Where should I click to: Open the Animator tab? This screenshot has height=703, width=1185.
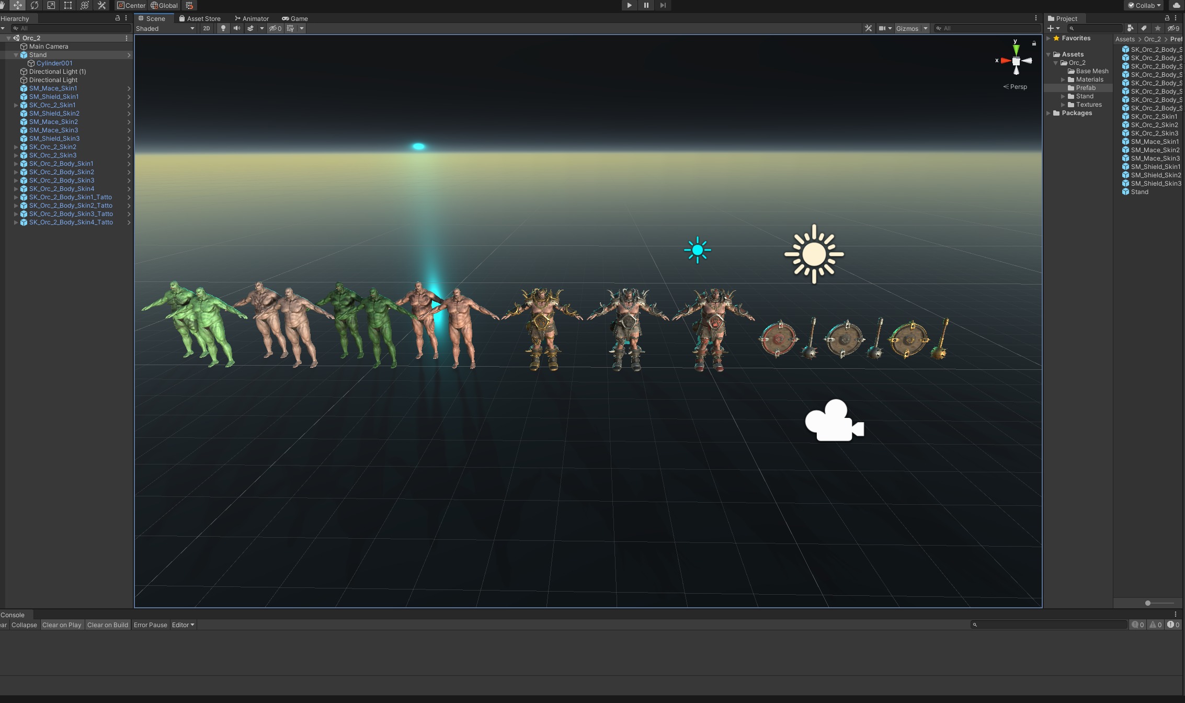click(252, 18)
